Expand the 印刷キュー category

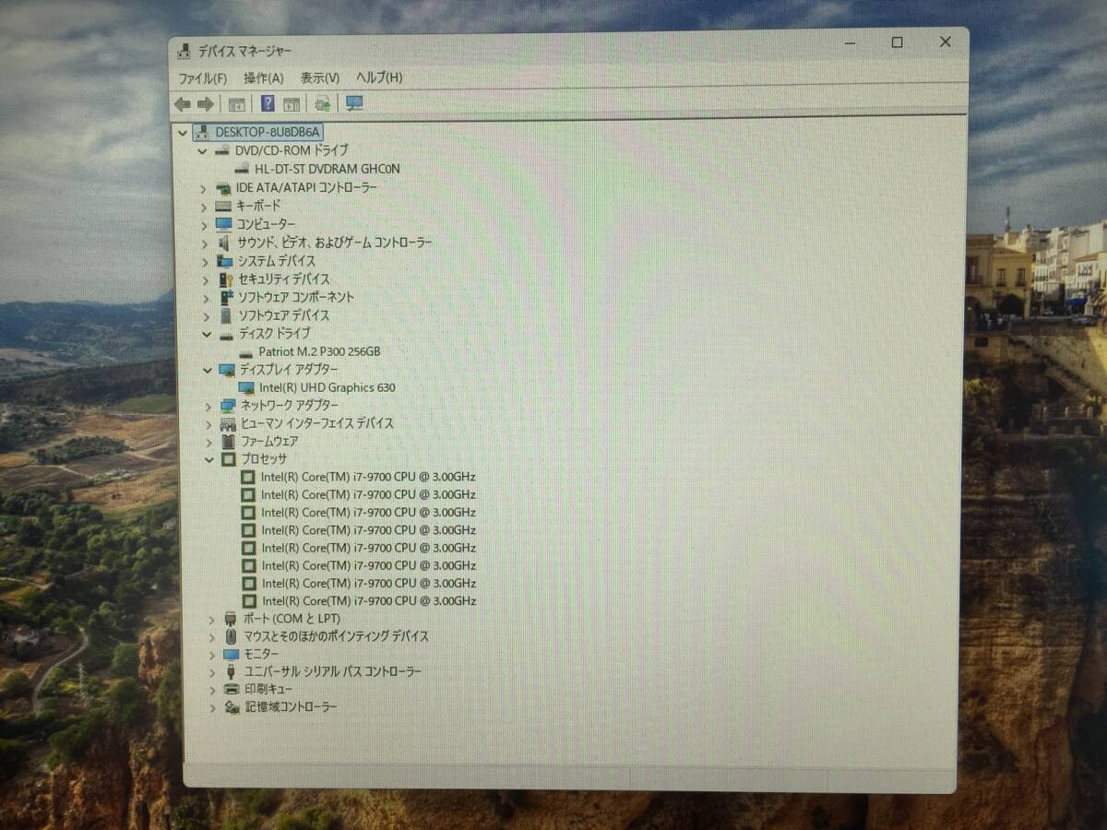click(x=213, y=690)
